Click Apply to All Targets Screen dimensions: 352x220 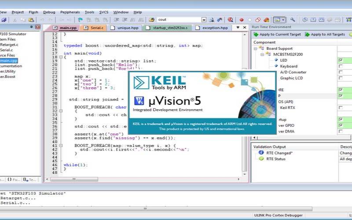(x=325, y=34)
